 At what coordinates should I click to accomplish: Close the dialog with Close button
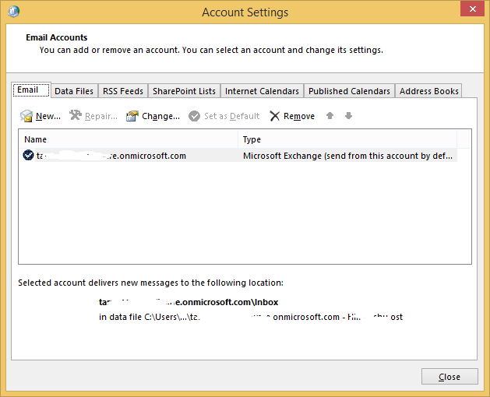pos(449,377)
